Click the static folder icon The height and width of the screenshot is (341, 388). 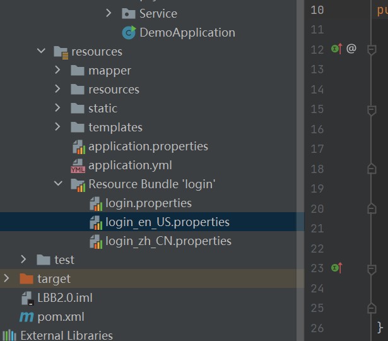coord(78,108)
